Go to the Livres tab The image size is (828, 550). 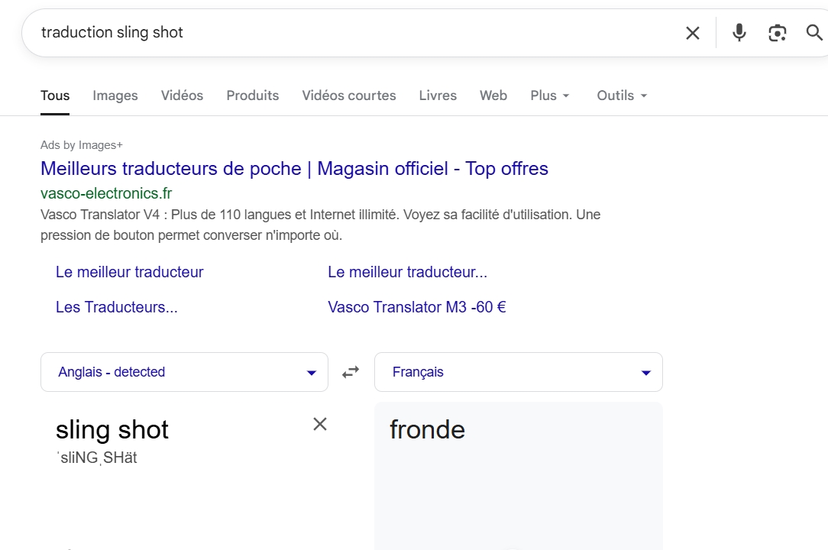click(x=438, y=95)
